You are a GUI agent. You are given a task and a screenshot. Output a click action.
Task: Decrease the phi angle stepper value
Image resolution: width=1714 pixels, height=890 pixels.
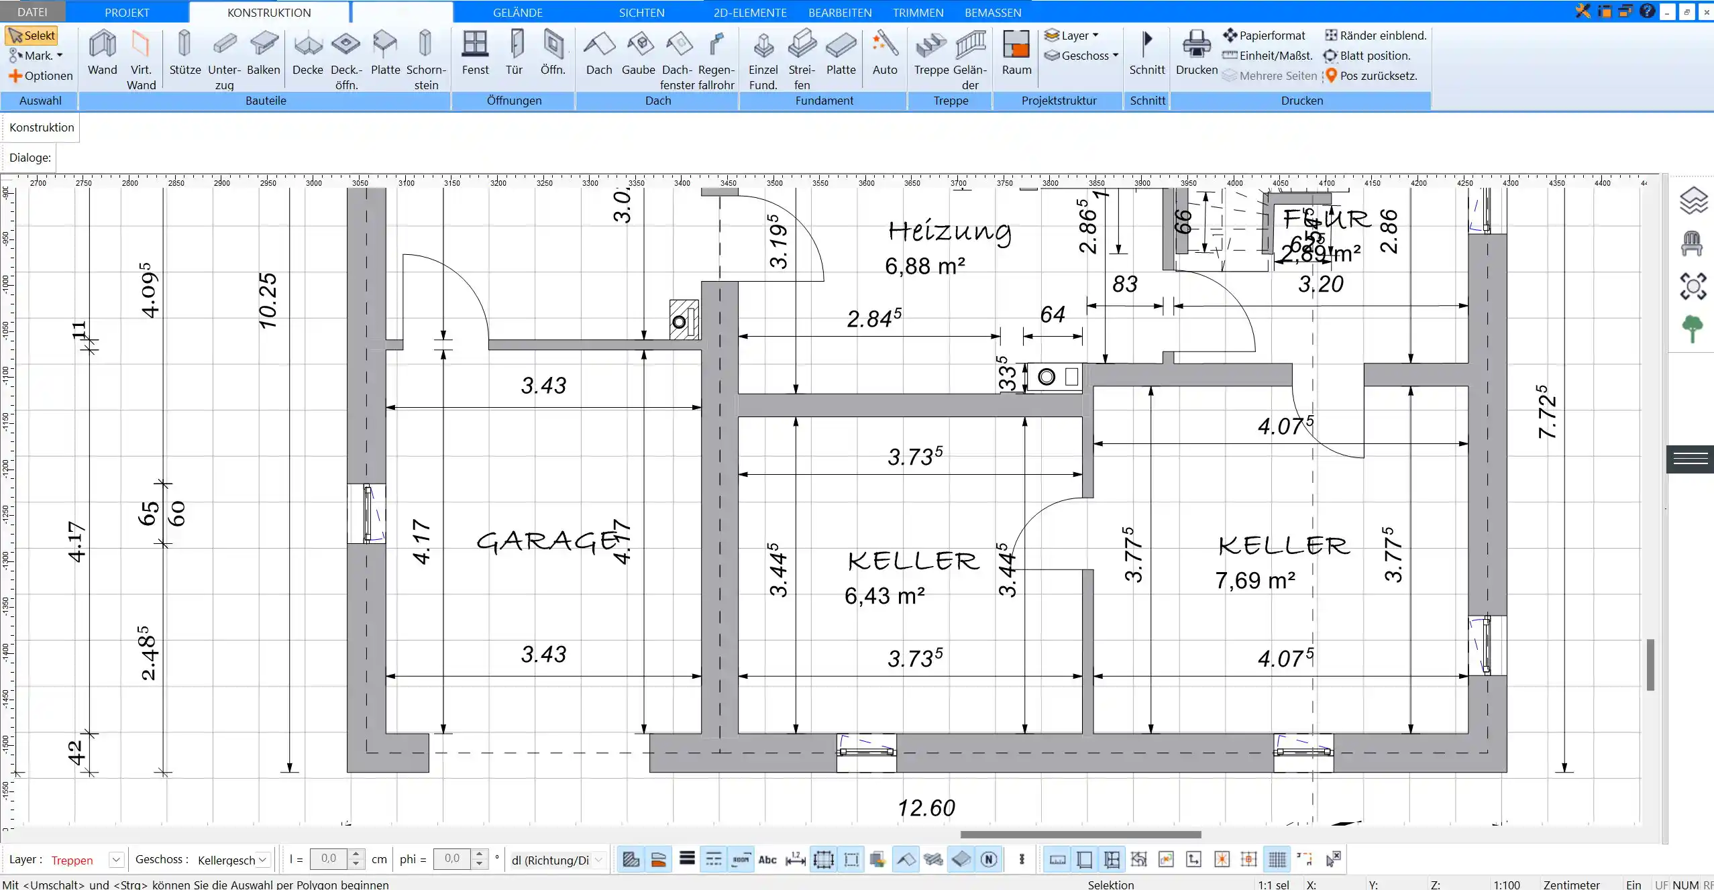click(x=479, y=865)
